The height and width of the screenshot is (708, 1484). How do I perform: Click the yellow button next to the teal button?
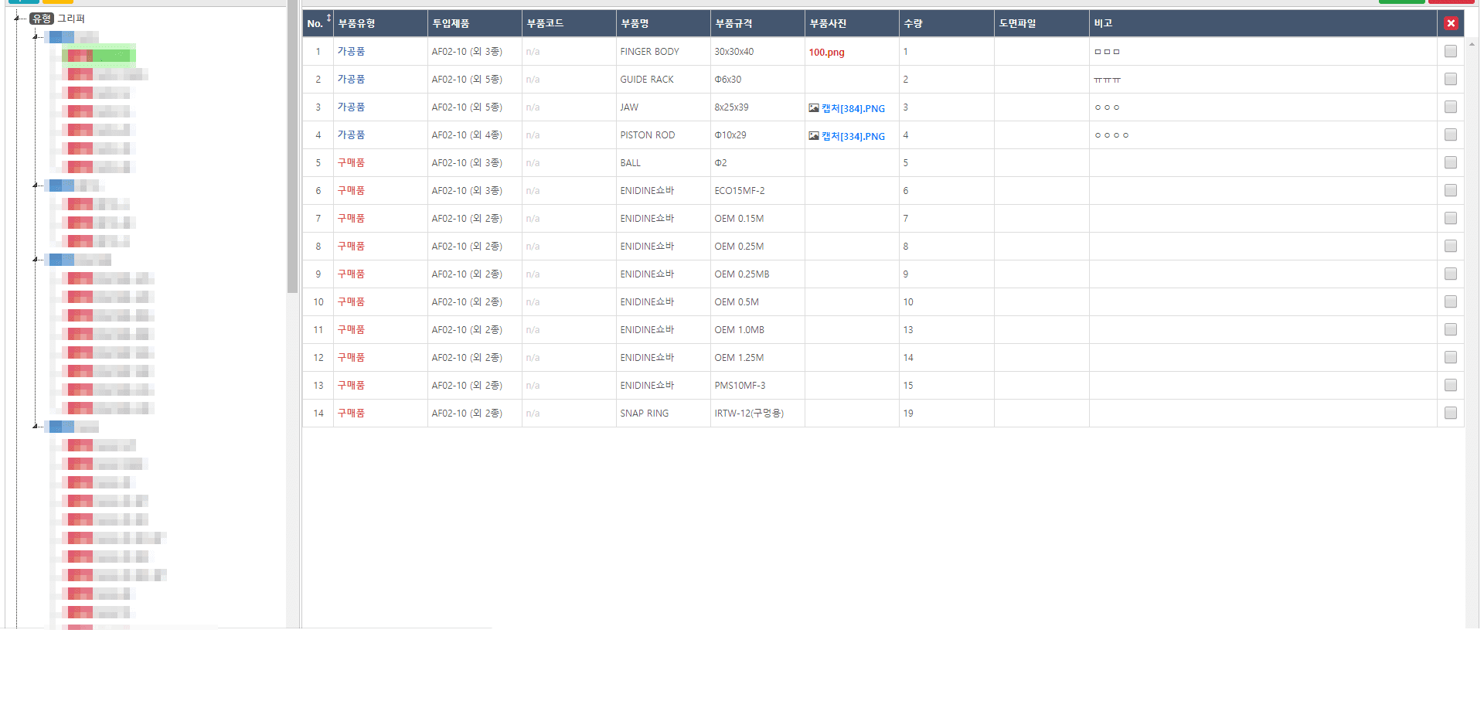(57, 1)
